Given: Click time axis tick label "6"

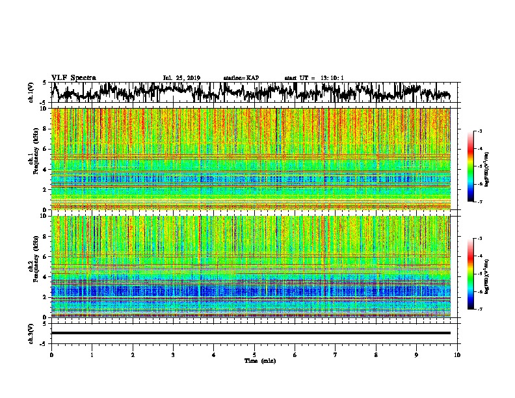Looking at the screenshot, I should (295, 354).
